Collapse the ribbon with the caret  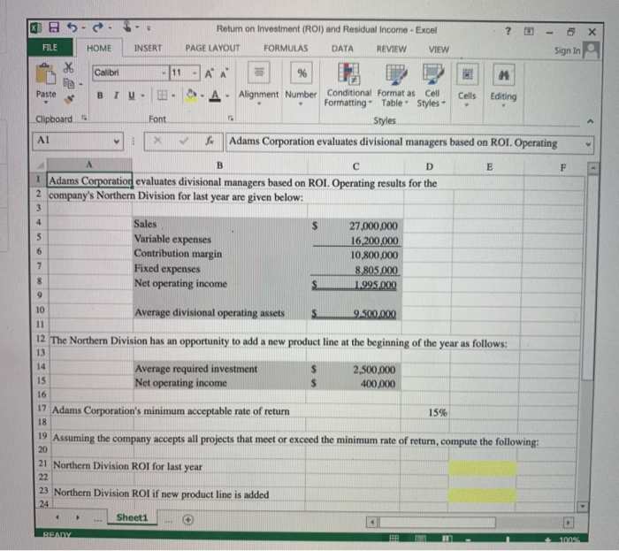(590, 121)
